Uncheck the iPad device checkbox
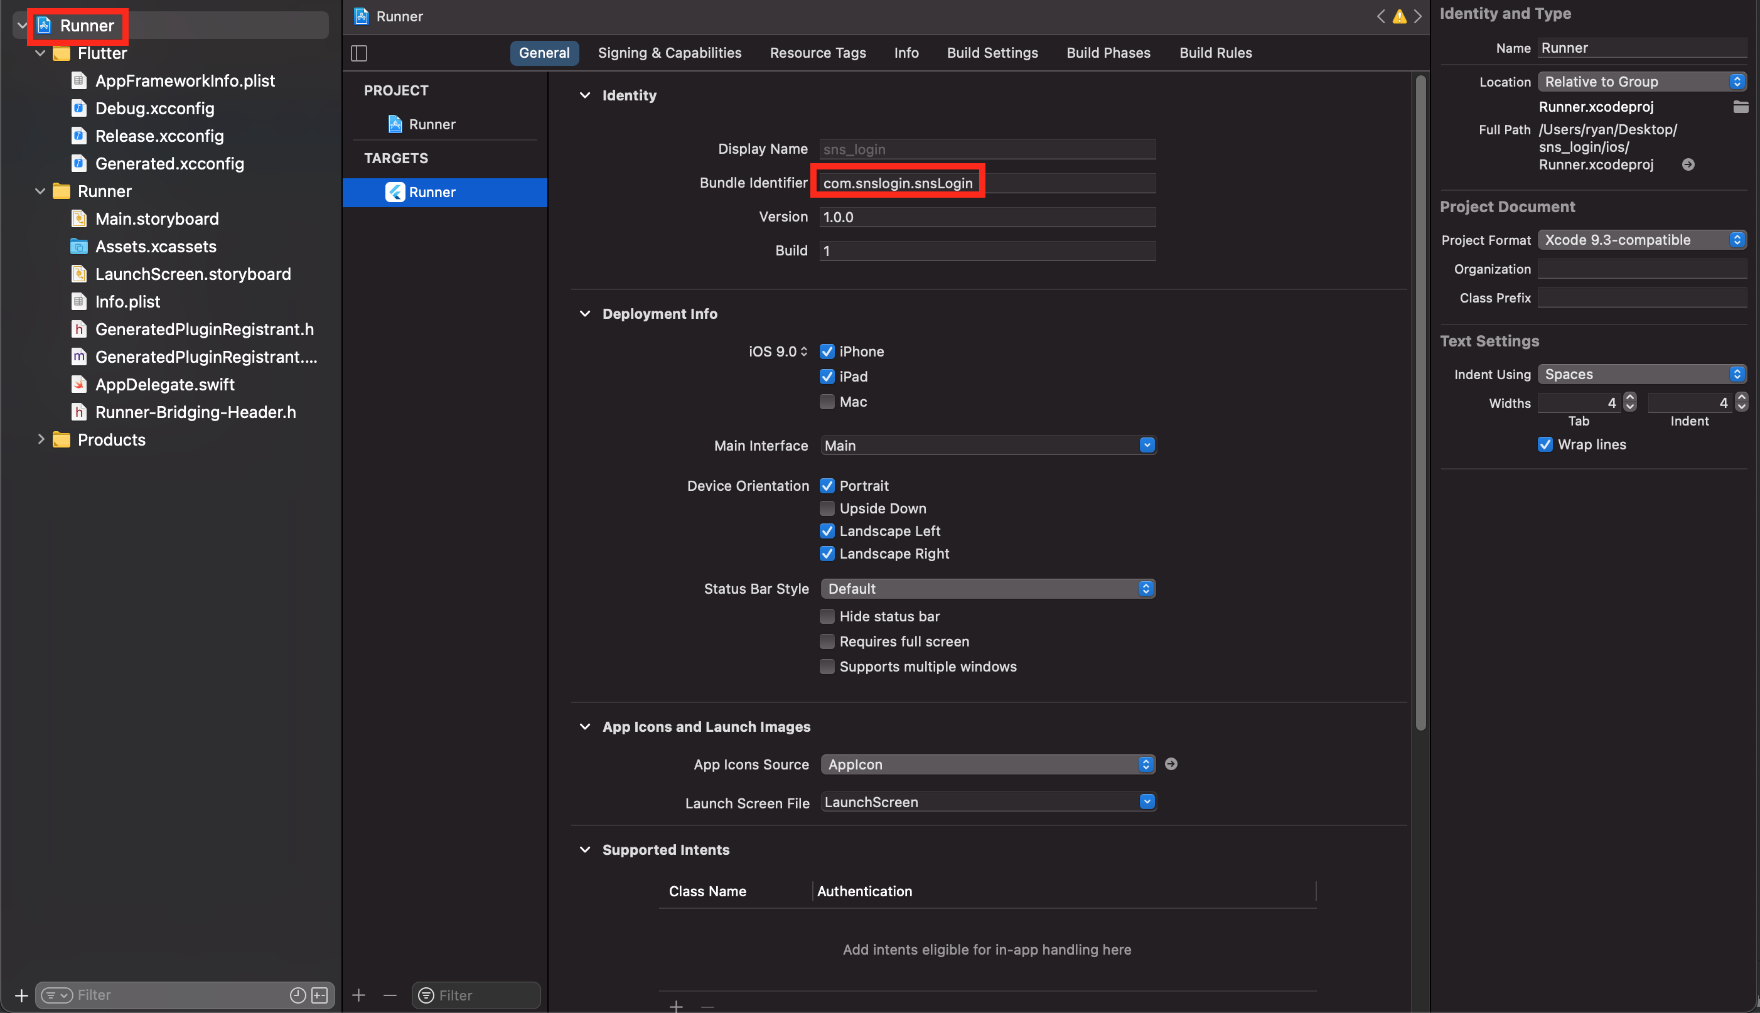The height and width of the screenshot is (1013, 1760). coord(827,377)
